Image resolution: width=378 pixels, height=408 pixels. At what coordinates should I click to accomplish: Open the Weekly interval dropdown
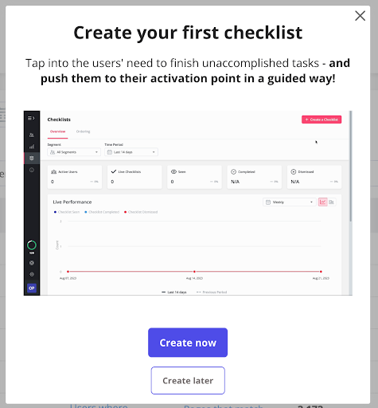pos(290,202)
